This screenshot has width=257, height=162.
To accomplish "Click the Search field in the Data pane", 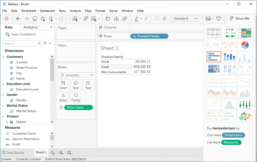I will tap(22, 43).
